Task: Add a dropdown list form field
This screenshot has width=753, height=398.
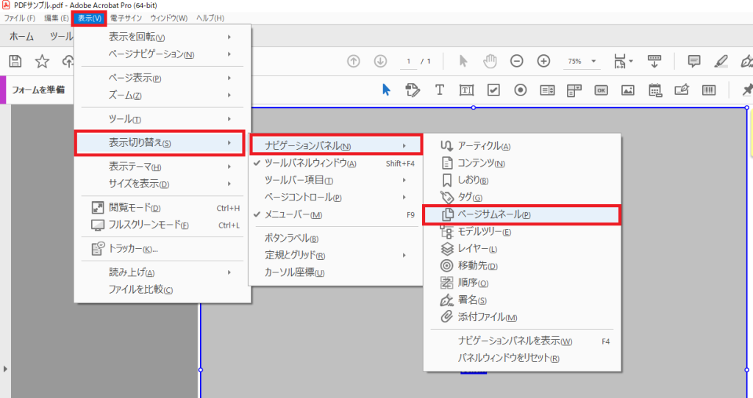Action: pyautogui.click(x=574, y=90)
